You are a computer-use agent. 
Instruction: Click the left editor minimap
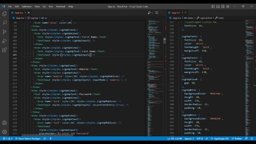click(x=155, y=78)
